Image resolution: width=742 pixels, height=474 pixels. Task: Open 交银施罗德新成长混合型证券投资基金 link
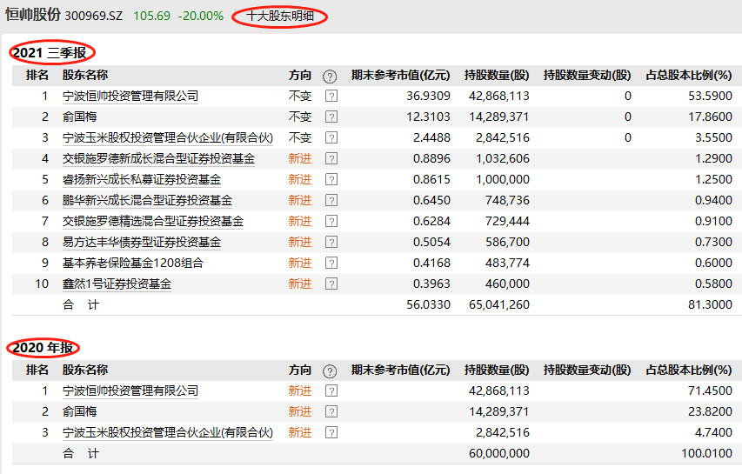point(158,158)
